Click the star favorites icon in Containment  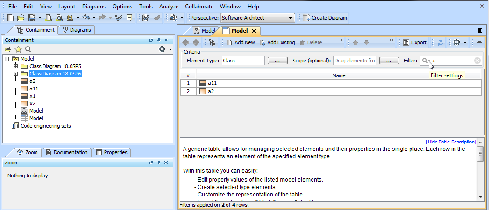(18, 49)
